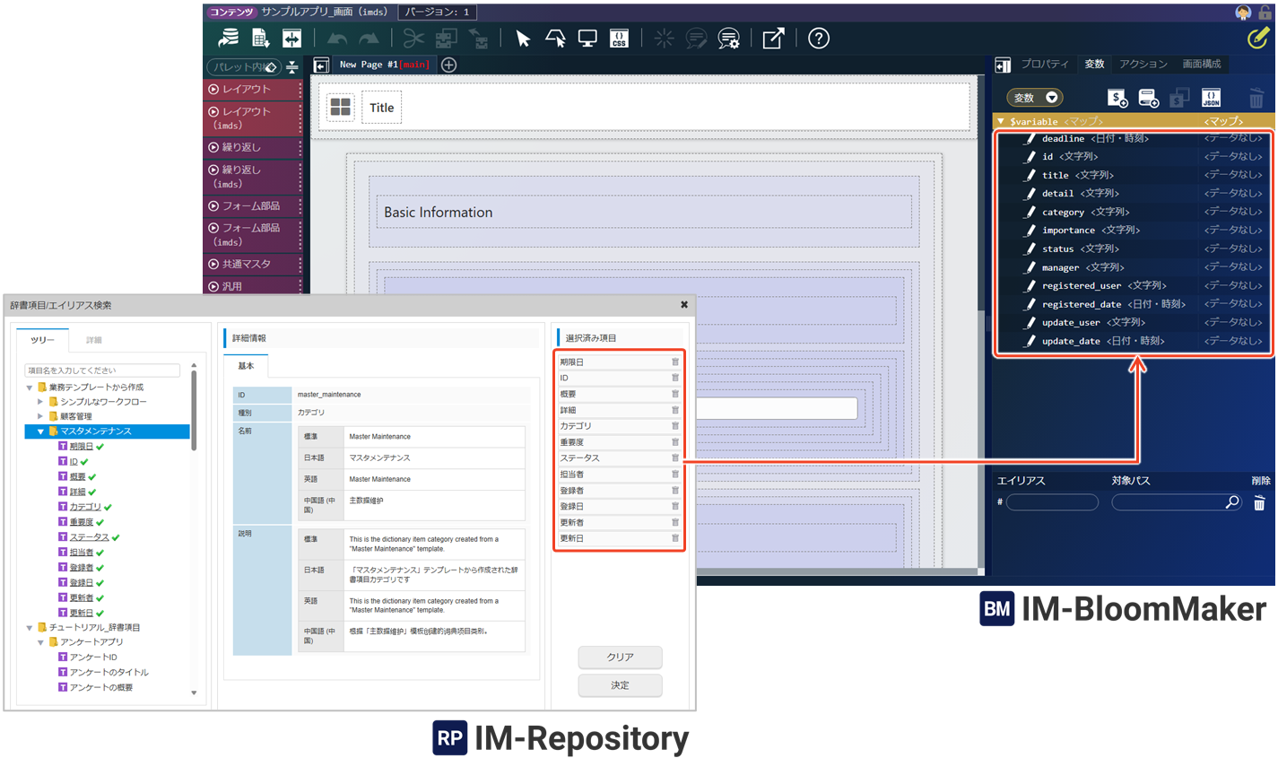Click the add variable dollar icon

point(1117,98)
